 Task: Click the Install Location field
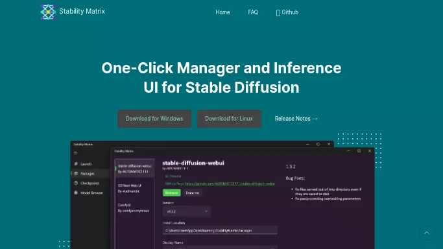pyautogui.click(x=220, y=230)
